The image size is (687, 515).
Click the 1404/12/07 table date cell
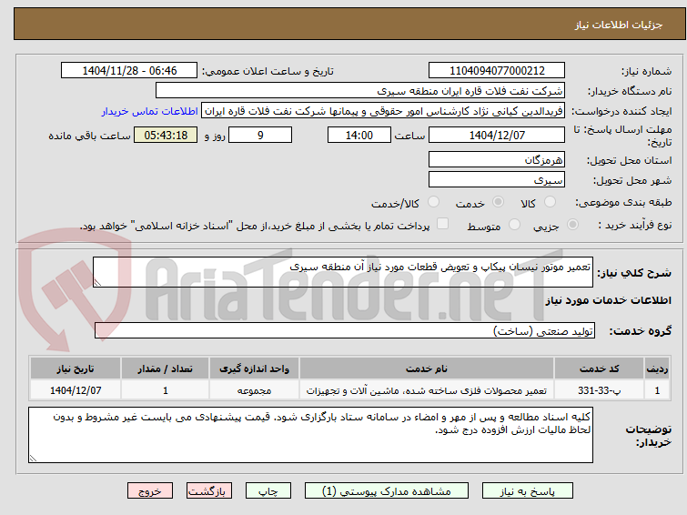click(x=76, y=390)
